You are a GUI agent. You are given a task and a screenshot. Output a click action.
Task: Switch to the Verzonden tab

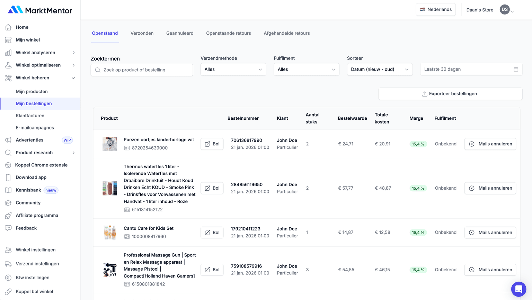click(142, 33)
